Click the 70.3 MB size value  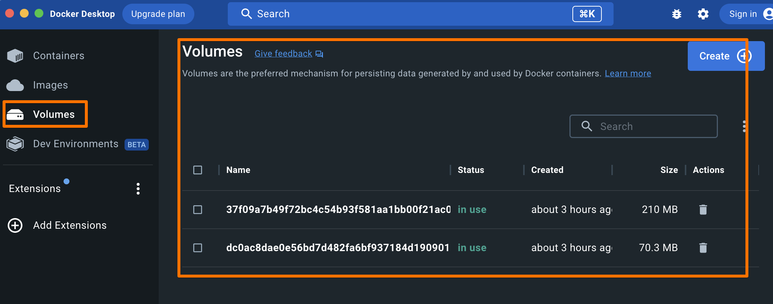pos(658,248)
